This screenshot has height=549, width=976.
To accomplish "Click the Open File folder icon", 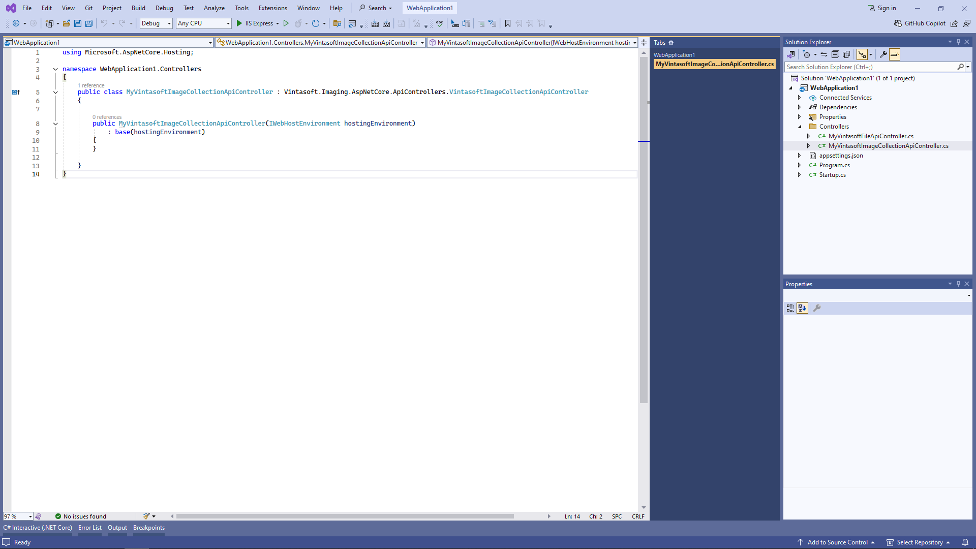I will [67, 23].
